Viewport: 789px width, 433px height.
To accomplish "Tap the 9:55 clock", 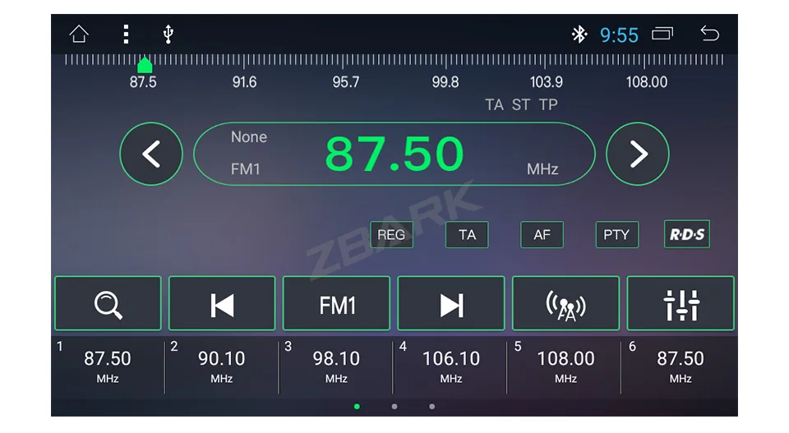I will click(619, 35).
